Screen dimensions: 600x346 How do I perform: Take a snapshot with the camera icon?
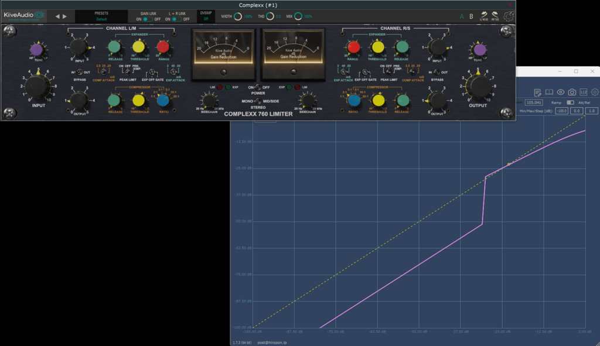click(572, 92)
